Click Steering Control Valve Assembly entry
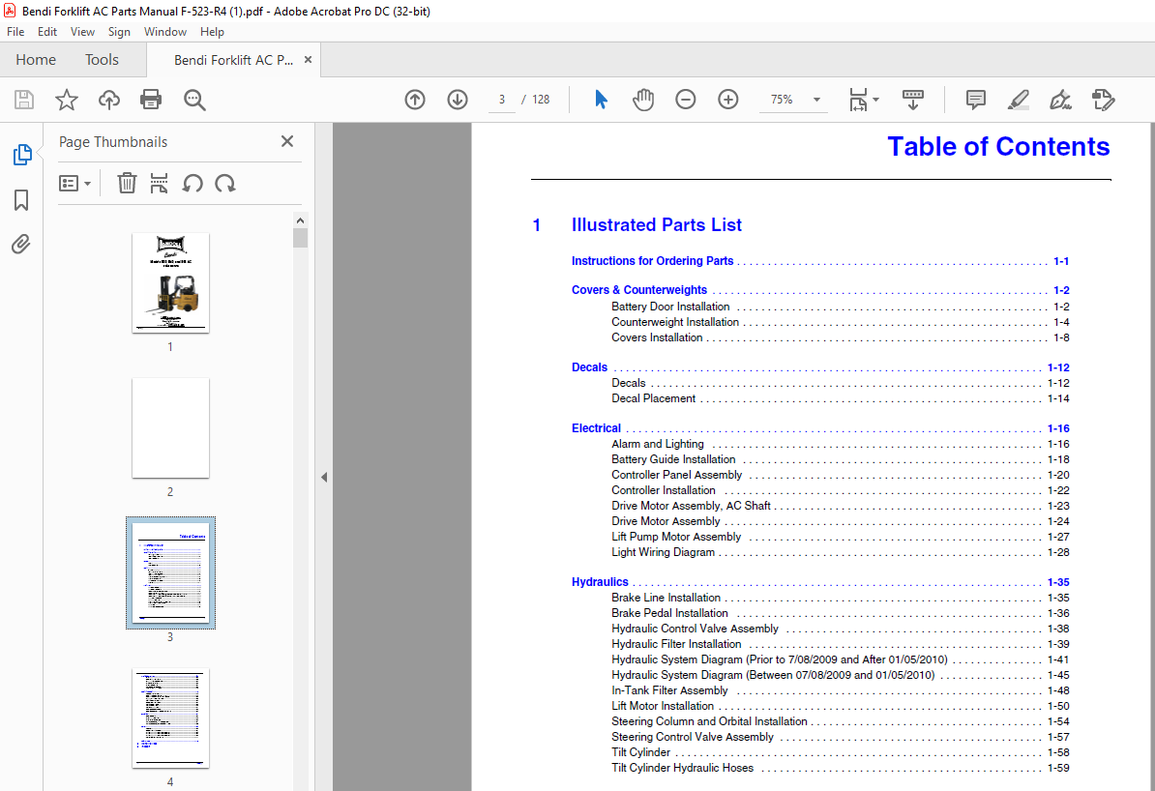Viewport: 1155px width, 791px height. (693, 737)
